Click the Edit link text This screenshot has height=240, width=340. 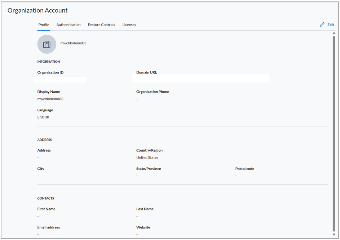pyautogui.click(x=331, y=25)
